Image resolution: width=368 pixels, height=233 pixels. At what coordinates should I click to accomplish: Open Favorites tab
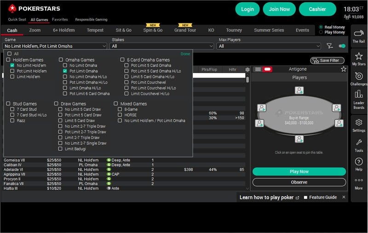[x=60, y=19]
